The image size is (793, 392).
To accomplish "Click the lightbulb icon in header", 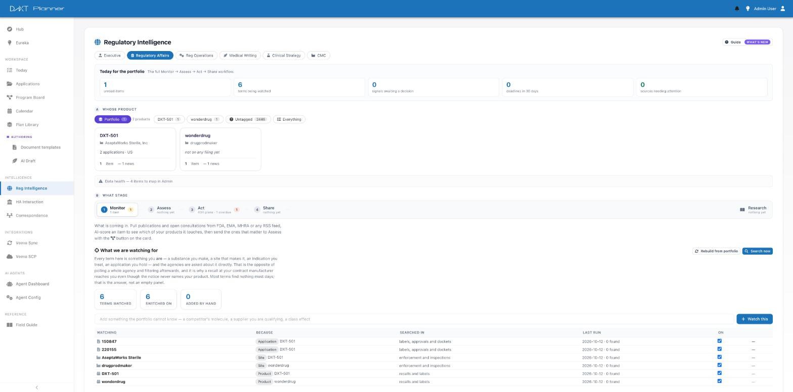I will (x=747, y=9).
